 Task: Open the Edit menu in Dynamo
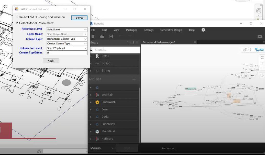pos(104,30)
